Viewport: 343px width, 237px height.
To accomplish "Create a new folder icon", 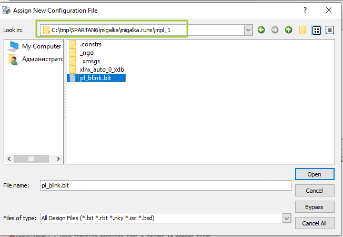I will coord(302,30).
